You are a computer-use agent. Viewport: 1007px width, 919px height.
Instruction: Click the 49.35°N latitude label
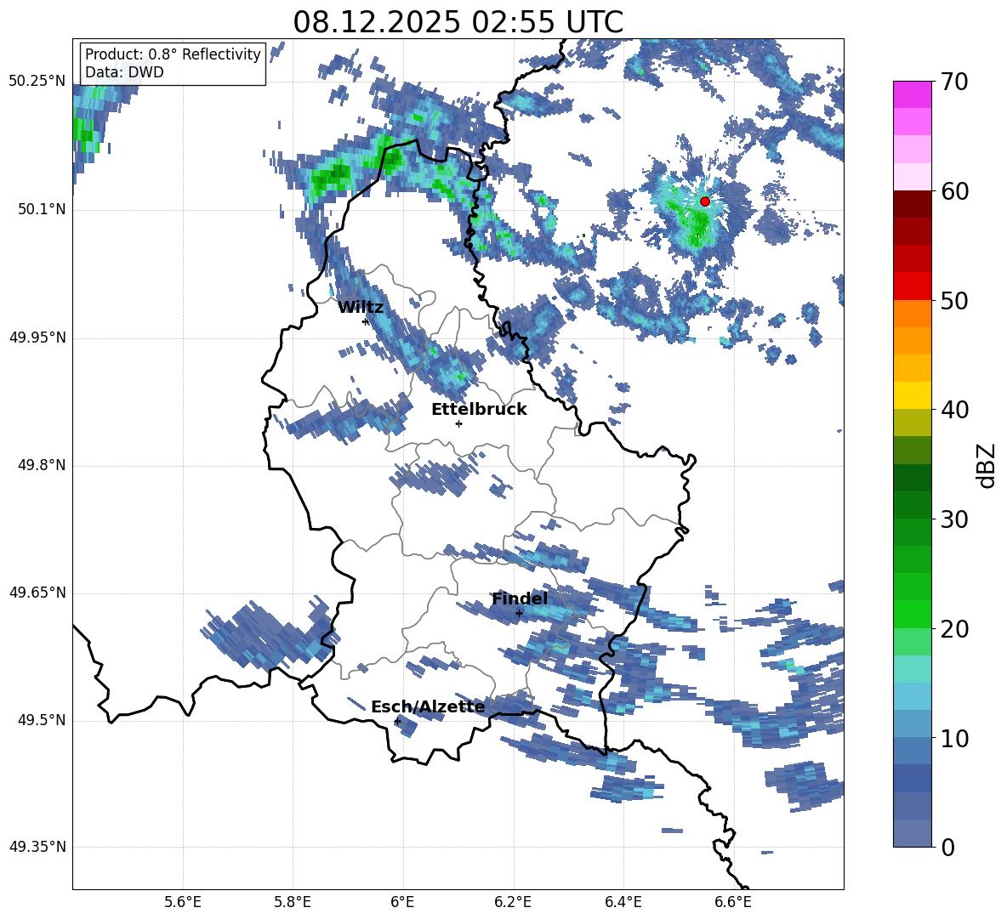coord(37,847)
